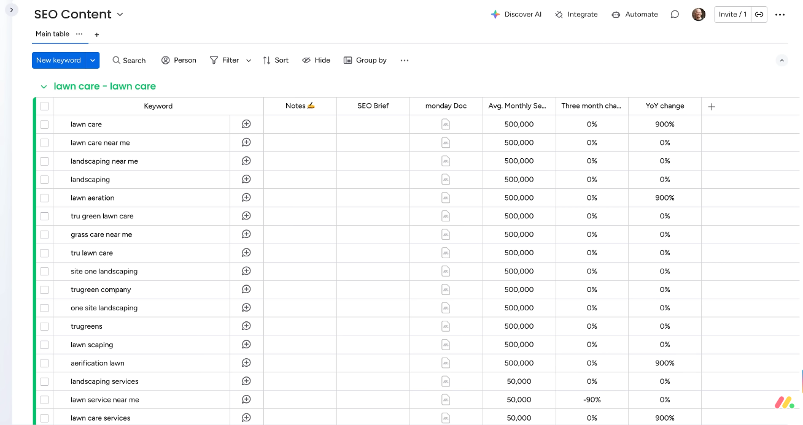Click the Integrate plug icon
803x425 pixels.
click(559, 14)
